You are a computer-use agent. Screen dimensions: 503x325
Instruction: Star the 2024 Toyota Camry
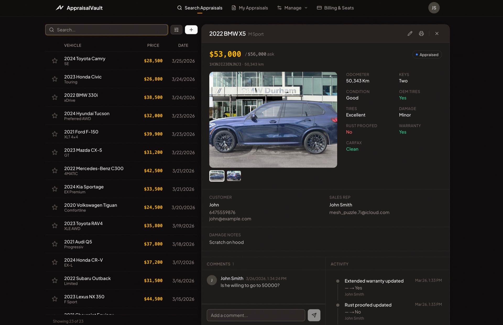[55, 61]
